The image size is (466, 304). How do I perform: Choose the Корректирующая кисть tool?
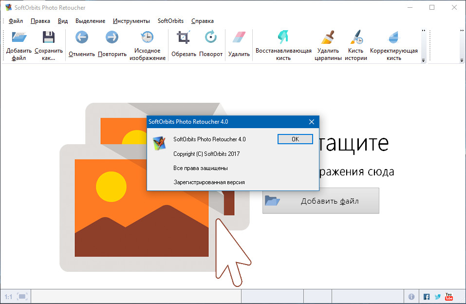coord(393,38)
